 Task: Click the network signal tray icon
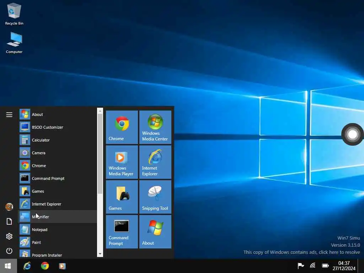[313, 266]
